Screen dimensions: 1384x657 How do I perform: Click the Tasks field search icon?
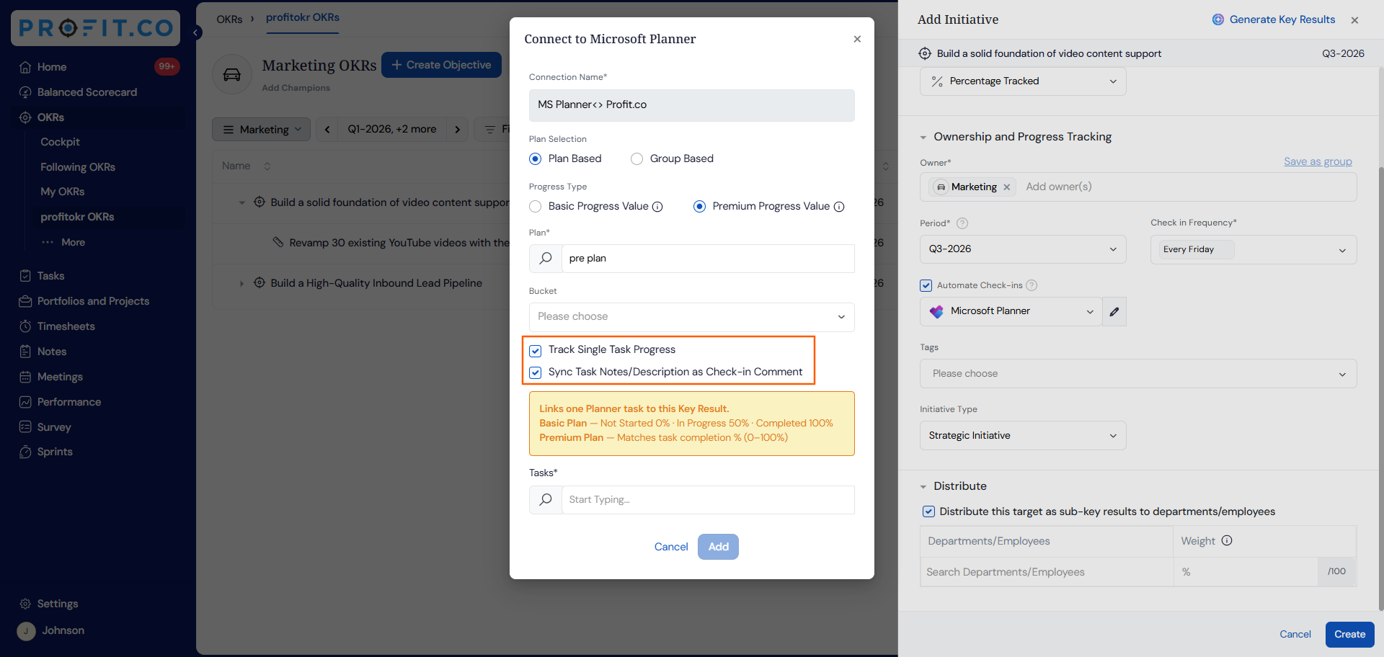[x=546, y=500]
